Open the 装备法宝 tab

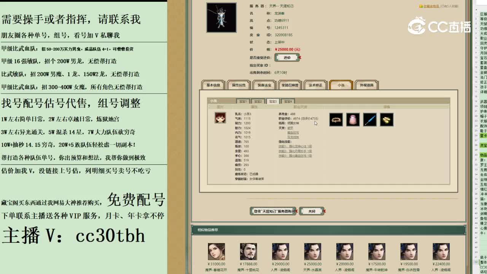tap(264, 85)
